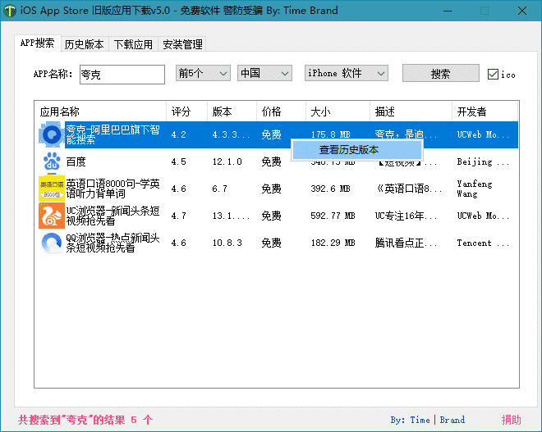Click the 开发者 column header

tap(485, 111)
